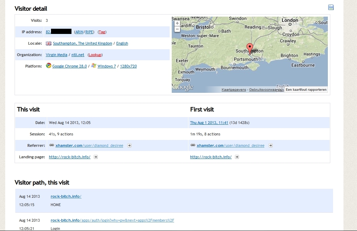357x231 pixels.
Task: Open this visit's referrer arrow icon
Action: click(x=129, y=146)
